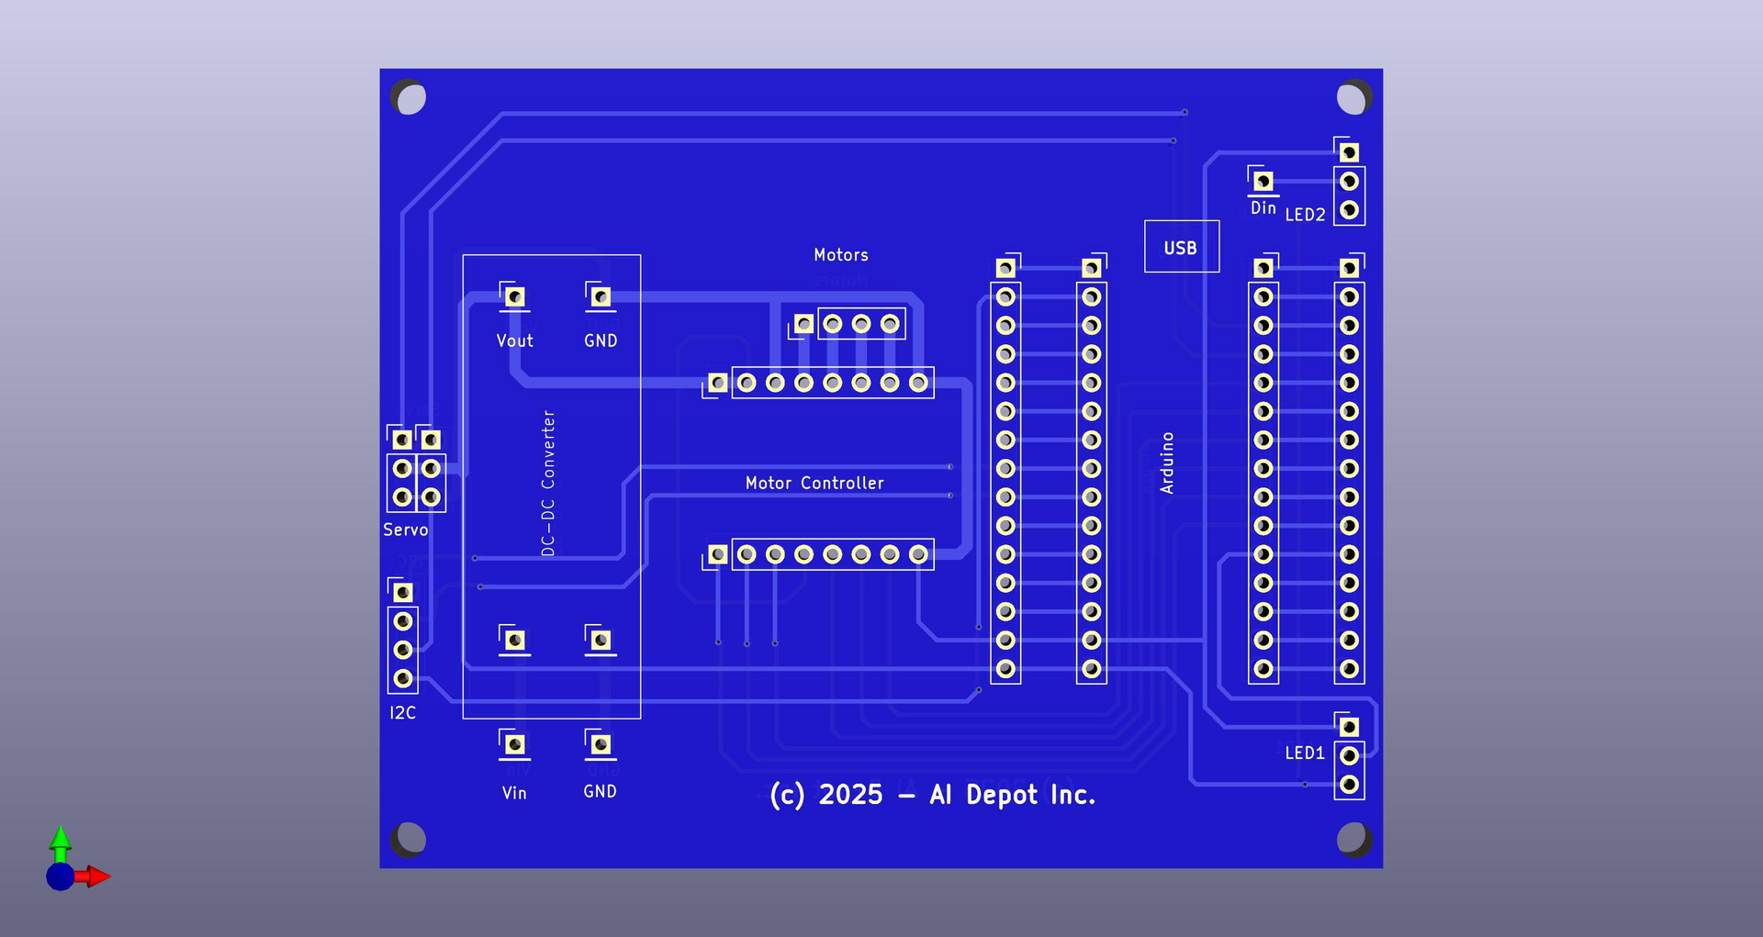Select the "LED2" label
The image size is (1763, 937).
(1305, 215)
